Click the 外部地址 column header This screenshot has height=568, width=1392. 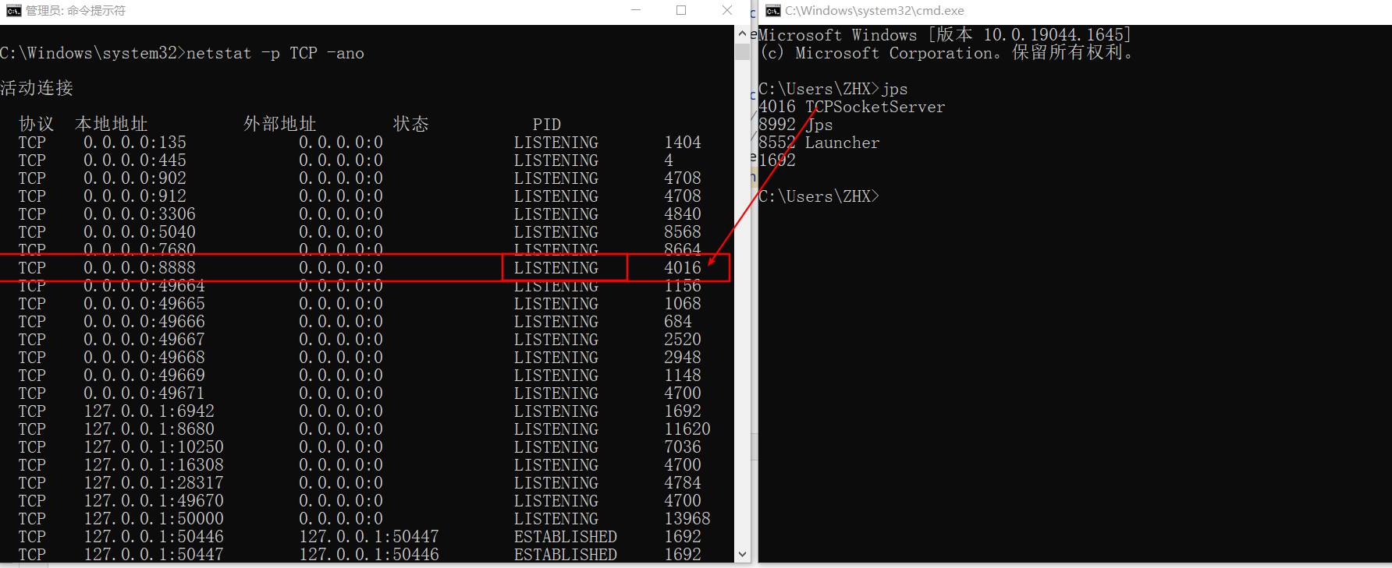coord(280,124)
